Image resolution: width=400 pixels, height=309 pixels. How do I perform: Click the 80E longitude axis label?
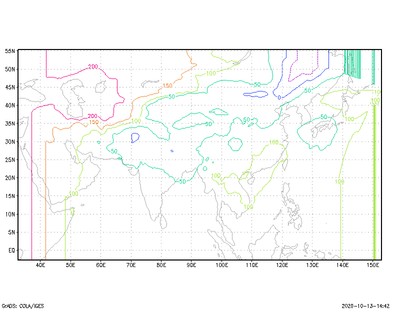tap(161, 265)
